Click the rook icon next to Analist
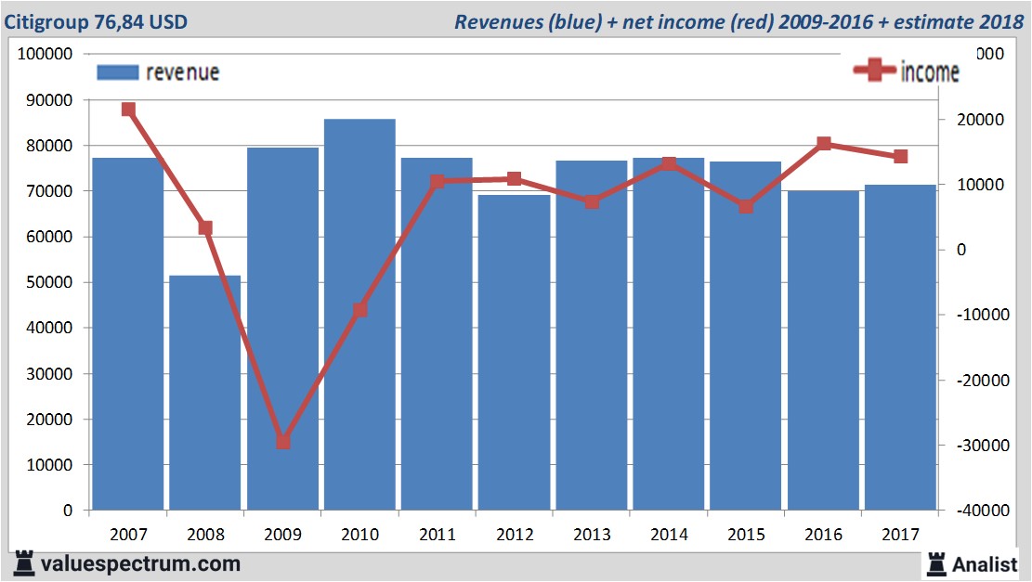 [x=936, y=564]
